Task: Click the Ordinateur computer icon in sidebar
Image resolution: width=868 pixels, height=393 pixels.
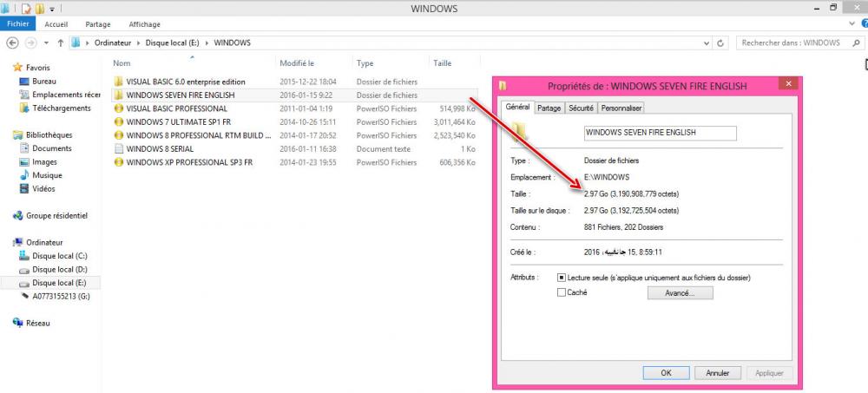Action: coord(17,242)
